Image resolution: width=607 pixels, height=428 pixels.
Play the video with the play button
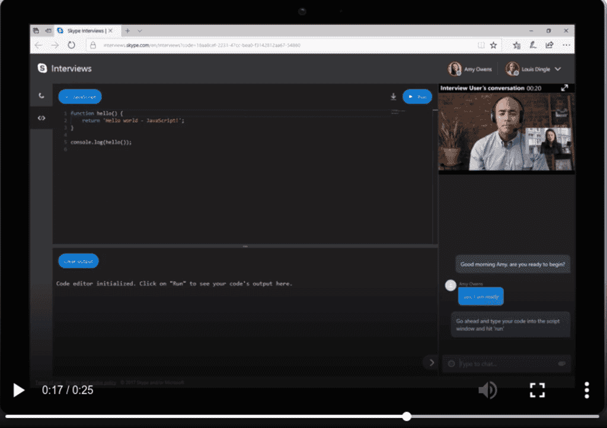18,390
